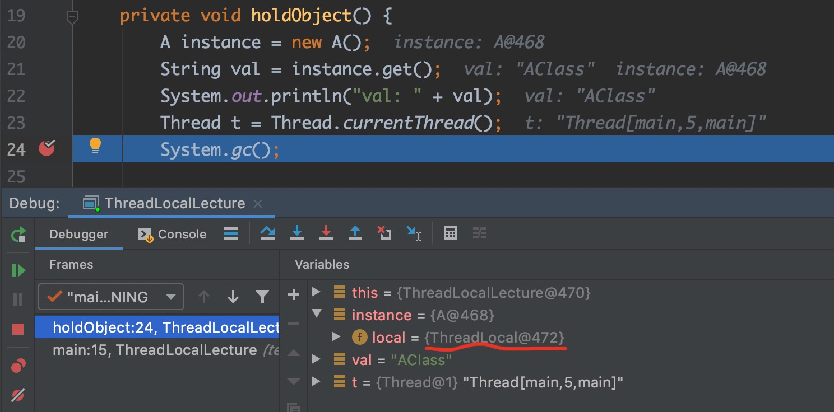Image resolution: width=834 pixels, height=412 pixels.
Task: Select the val = "AClass" variable
Action: coord(401,359)
